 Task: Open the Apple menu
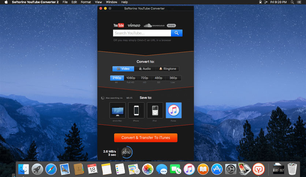click(6, 2)
